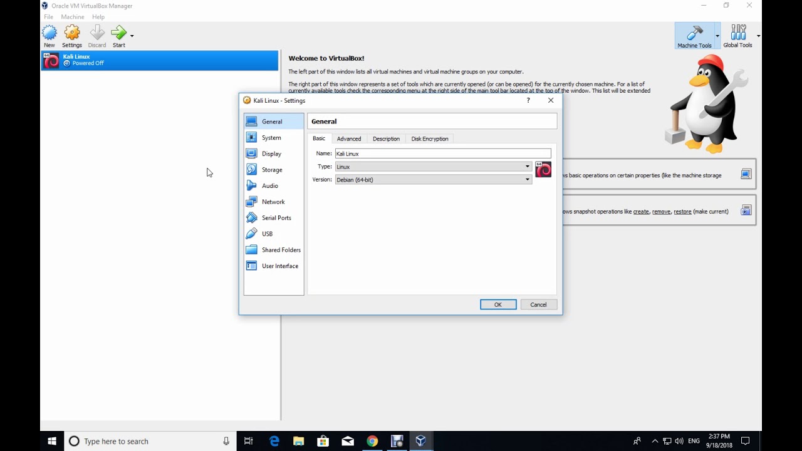802x451 pixels.
Task: Open File Explorer from the taskbar
Action: [299, 441]
